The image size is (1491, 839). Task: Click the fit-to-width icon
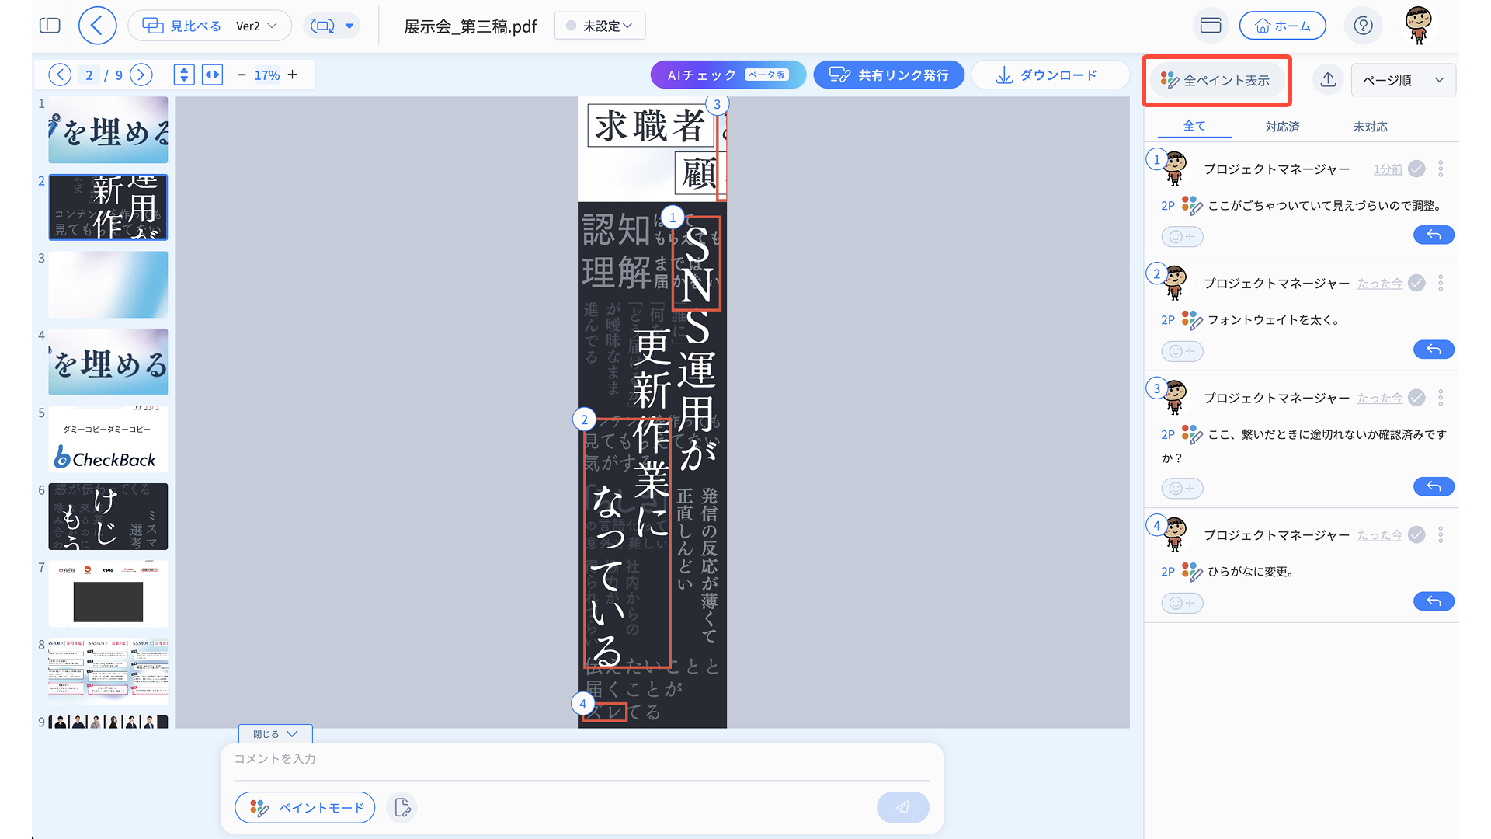(212, 75)
